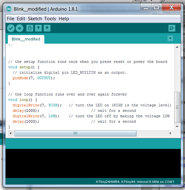Screen dimensions: 185x190
Task: Open the Tools menu
Action: pyautogui.click(x=50, y=19)
